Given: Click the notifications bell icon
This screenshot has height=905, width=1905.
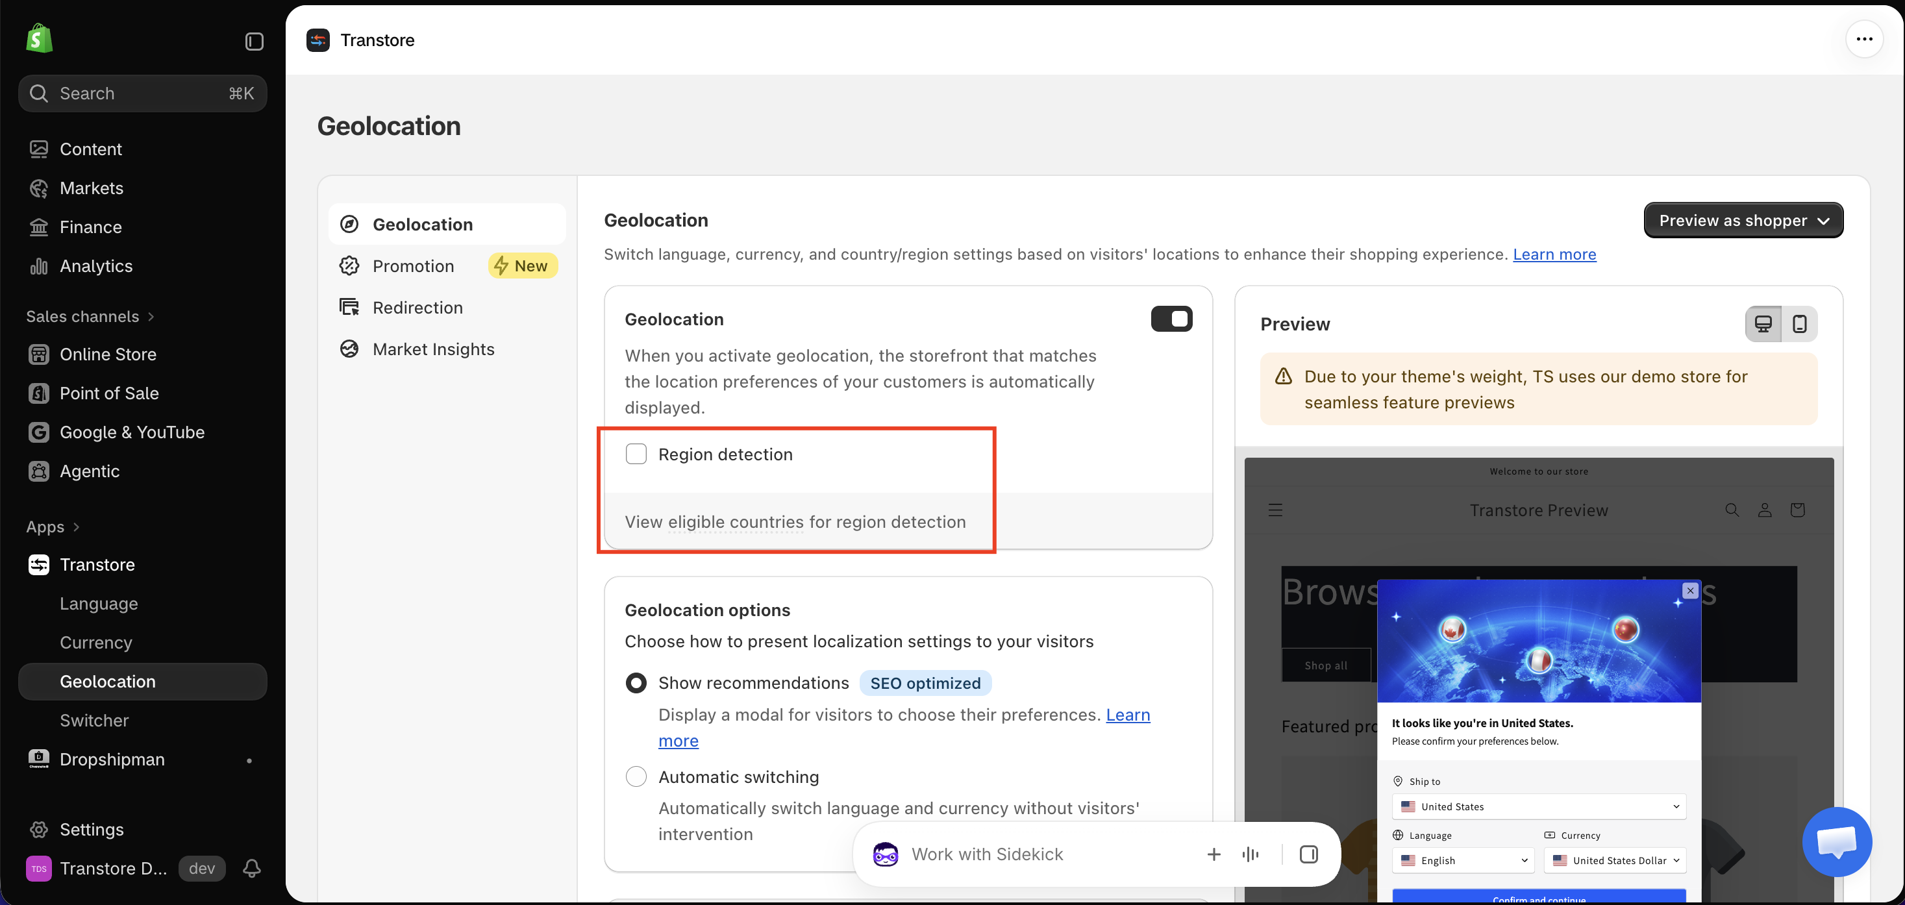Looking at the screenshot, I should coord(251,868).
